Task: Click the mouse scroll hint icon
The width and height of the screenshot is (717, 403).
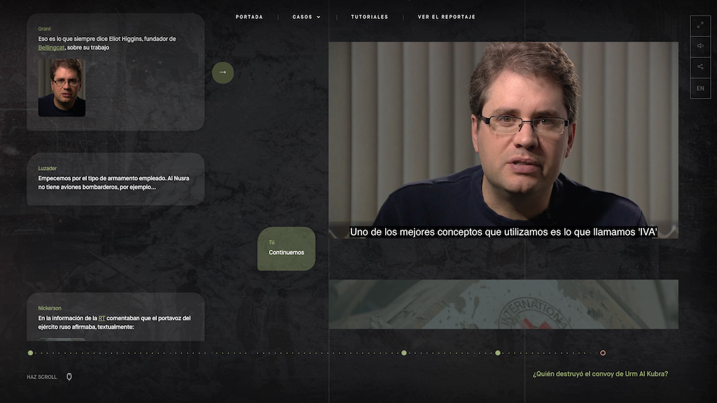Action: tap(69, 376)
